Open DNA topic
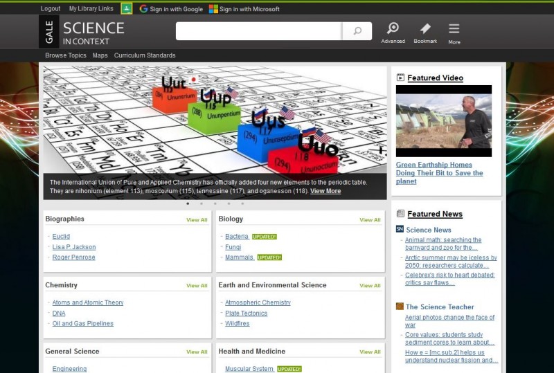 59,313
